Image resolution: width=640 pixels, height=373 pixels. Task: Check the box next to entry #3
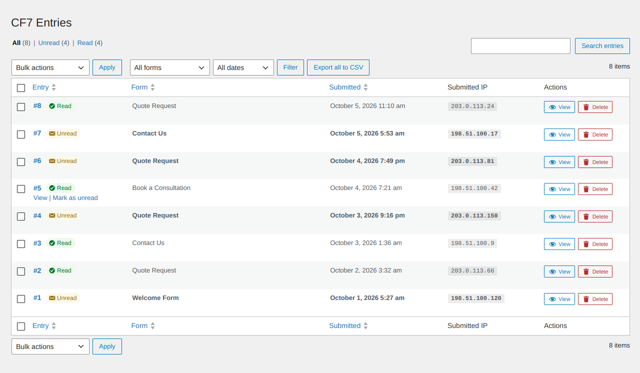[x=21, y=244]
